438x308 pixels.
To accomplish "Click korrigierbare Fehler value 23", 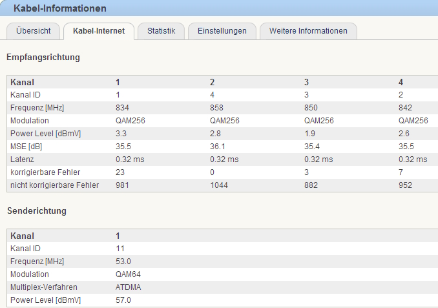I will [x=120, y=172].
